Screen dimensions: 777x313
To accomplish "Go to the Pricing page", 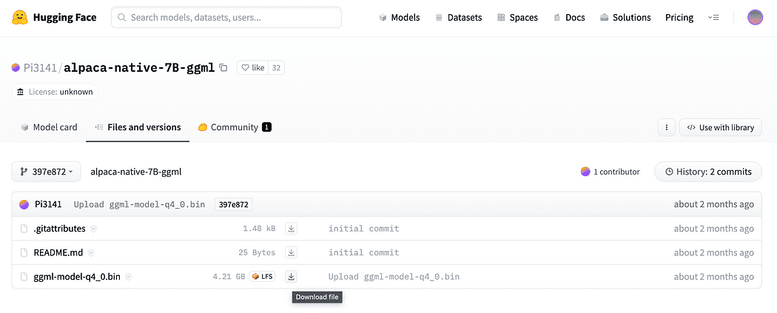I will 679,17.
